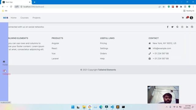Screen dimensions: 196x110
Task: Open the Orders useful link
Action: point(104,53)
